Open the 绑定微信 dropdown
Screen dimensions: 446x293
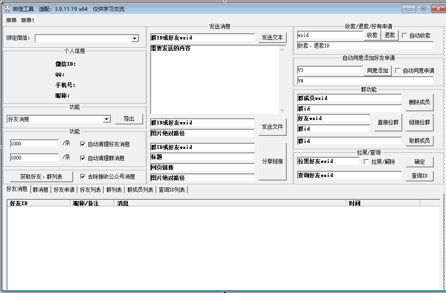[134, 38]
